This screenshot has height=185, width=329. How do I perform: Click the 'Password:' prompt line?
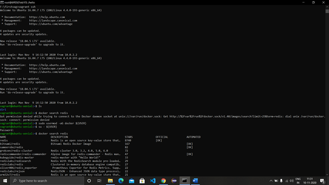[x=7, y=130]
